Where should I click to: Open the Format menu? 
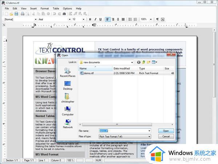(45, 8)
